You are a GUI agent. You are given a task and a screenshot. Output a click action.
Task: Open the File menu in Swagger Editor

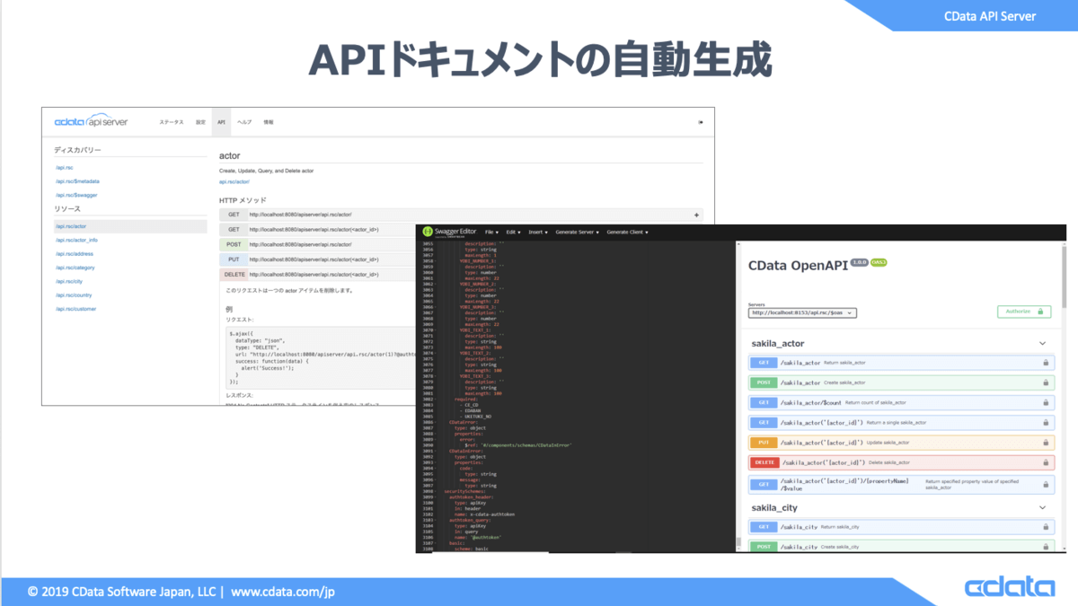click(x=492, y=232)
